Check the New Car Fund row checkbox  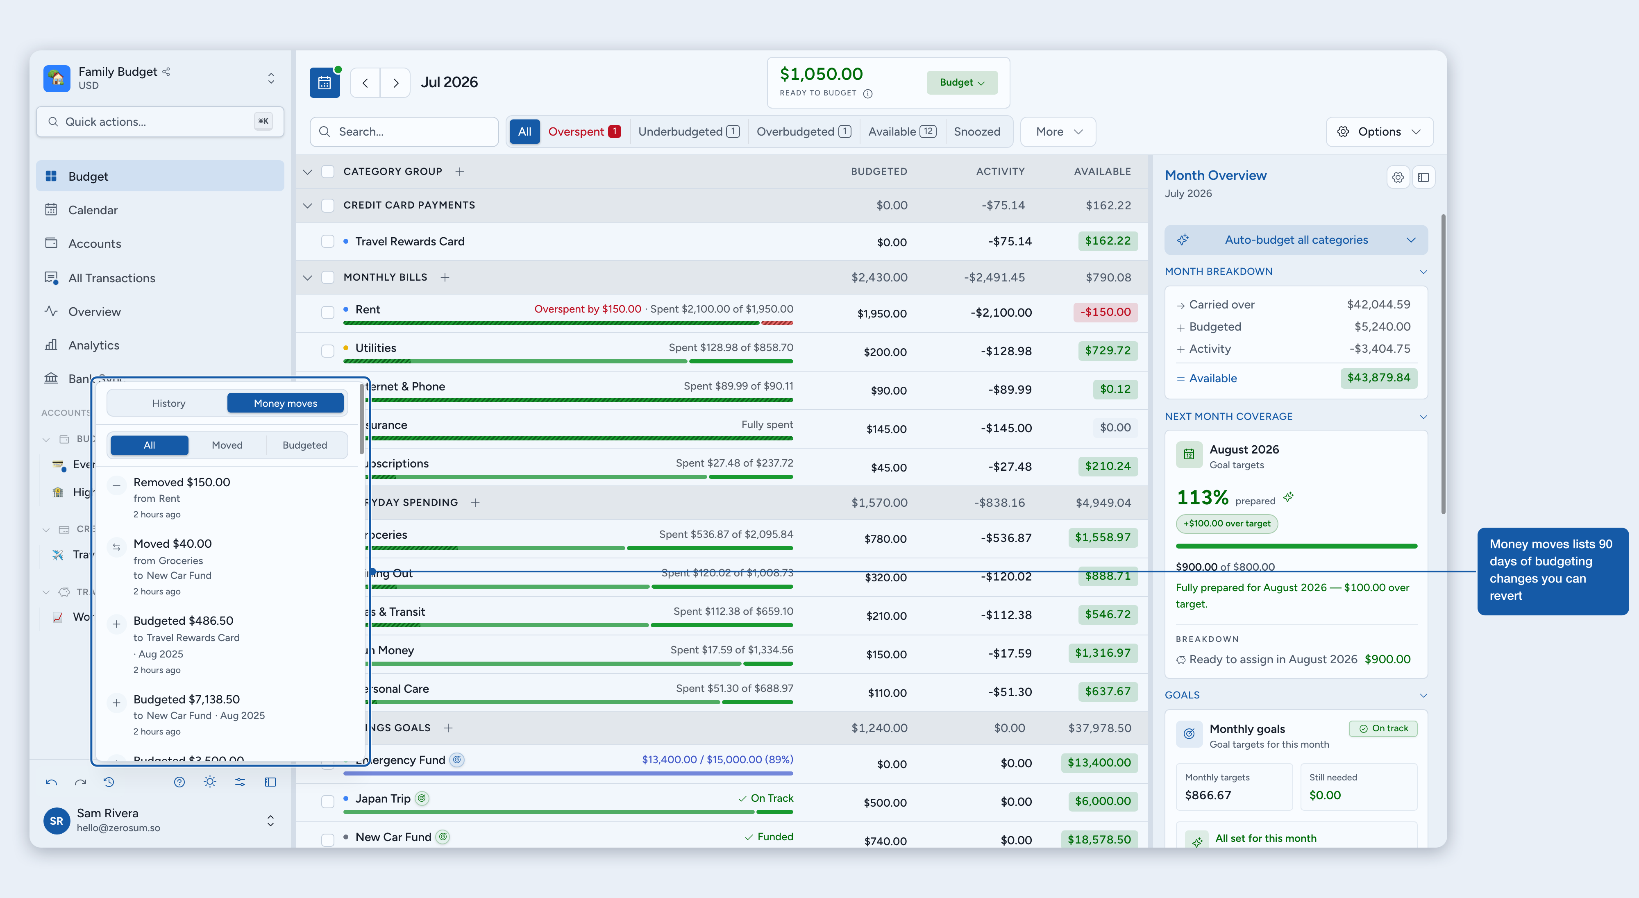click(328, 840)
